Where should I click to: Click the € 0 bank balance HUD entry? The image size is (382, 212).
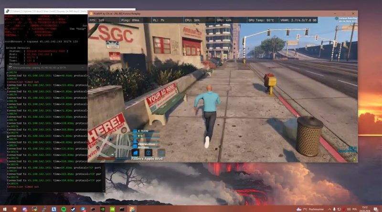click(138, 136)
